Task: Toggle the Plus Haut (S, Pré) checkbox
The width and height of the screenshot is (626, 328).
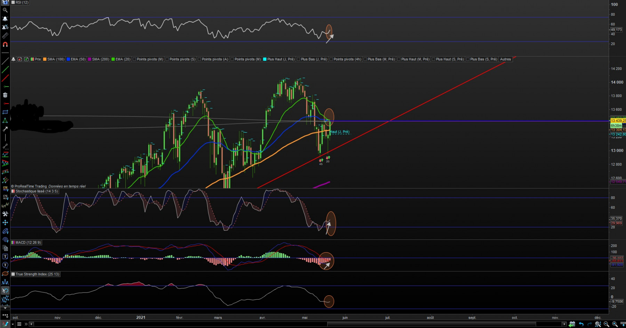Action: click(433, 59)
